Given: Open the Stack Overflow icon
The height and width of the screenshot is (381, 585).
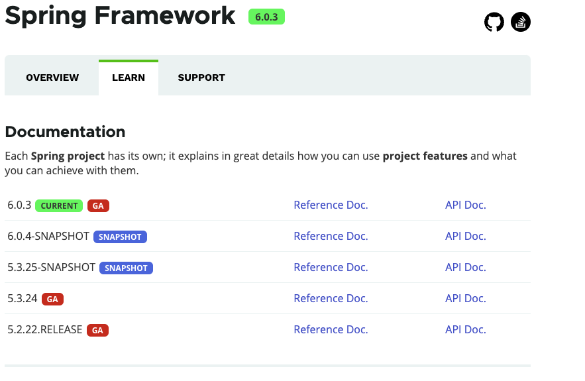Looking at the screenshot, I should pos(521,22).
